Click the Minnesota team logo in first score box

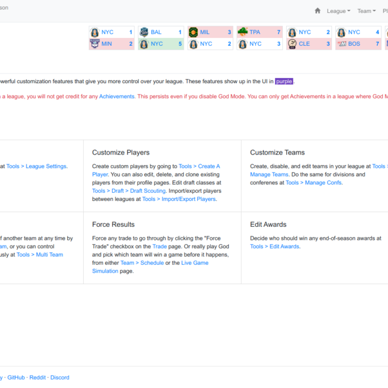(x=94, y=44)
